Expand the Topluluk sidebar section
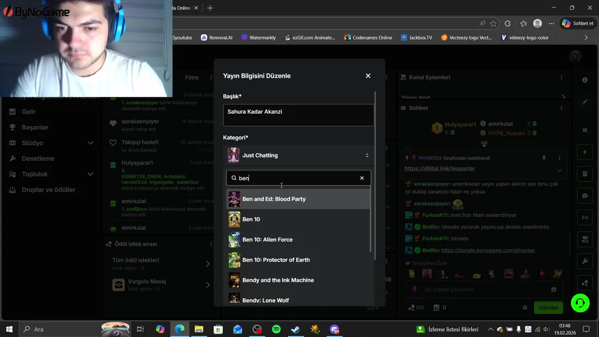The height and width of the screenshot is (337, 599). [51, 174]
